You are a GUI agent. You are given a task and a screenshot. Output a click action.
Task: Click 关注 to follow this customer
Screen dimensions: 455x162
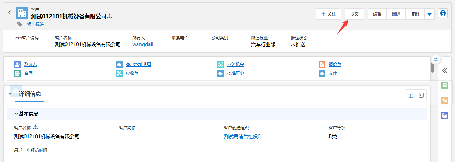click(x=328, y=14)
